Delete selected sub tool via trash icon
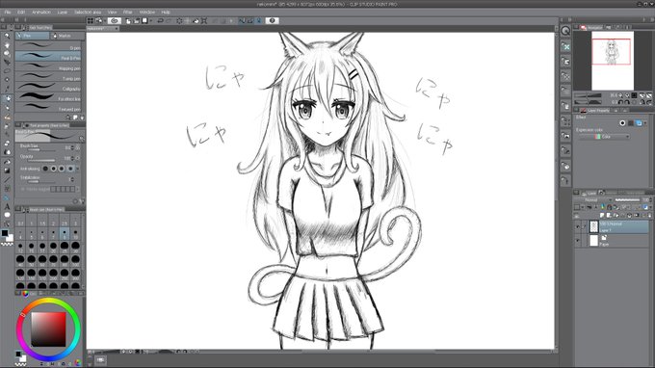 [82, 118]
